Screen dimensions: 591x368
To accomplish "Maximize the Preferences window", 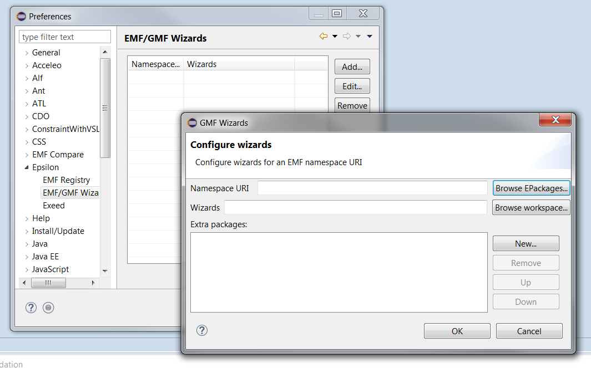I will [337, 13].
